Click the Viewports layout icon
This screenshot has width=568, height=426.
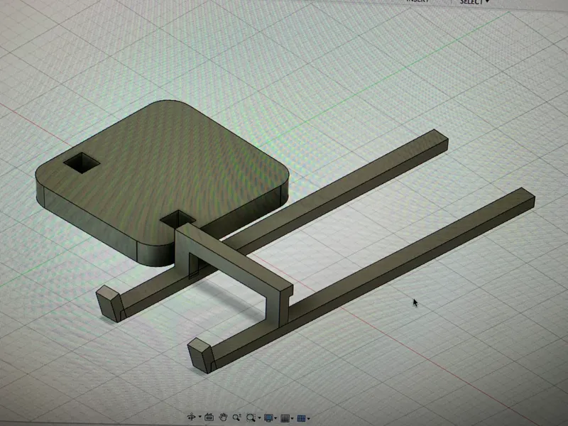point(301,418)
